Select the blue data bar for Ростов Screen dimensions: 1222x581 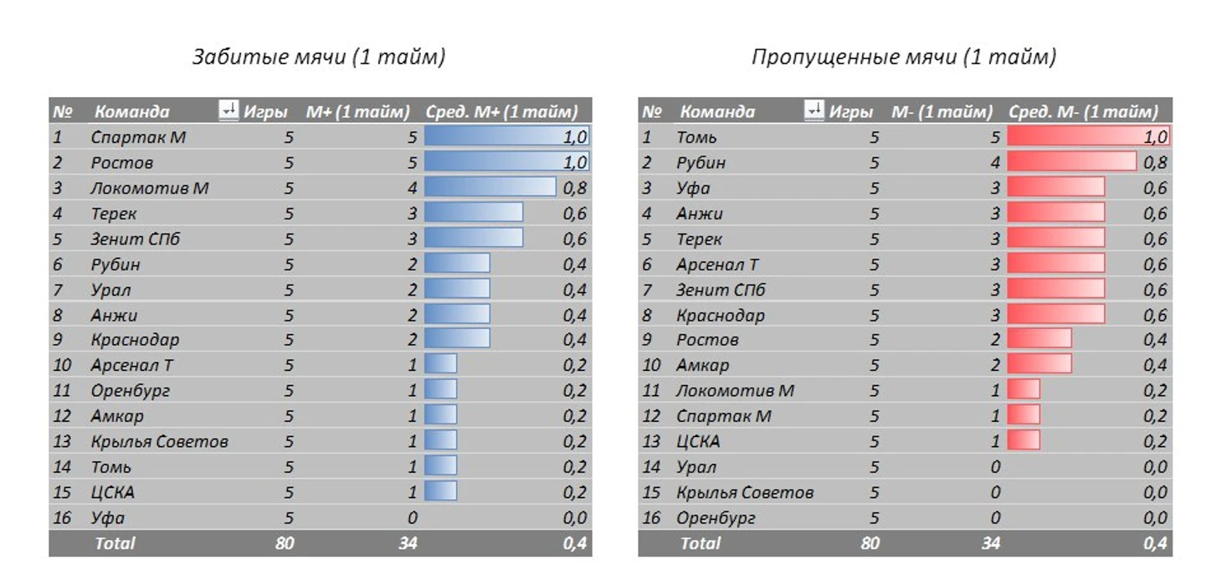pos(506,162)
